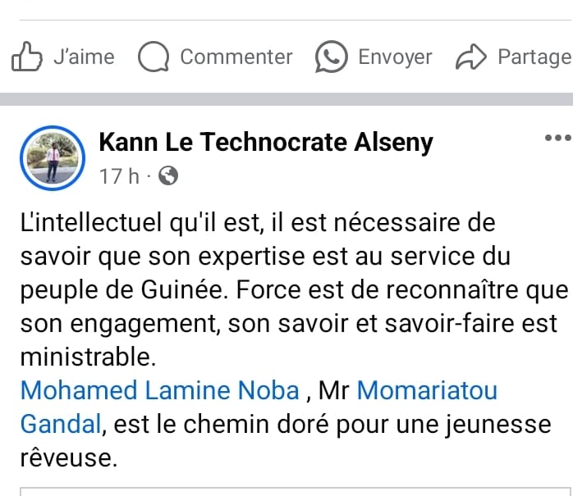The image size is (573, 496).
Task: Tap the word ministrable in the post
Action: (x=85, y=357)
